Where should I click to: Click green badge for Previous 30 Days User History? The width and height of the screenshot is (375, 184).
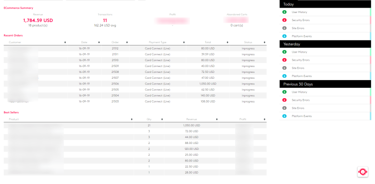coord(284,92)
